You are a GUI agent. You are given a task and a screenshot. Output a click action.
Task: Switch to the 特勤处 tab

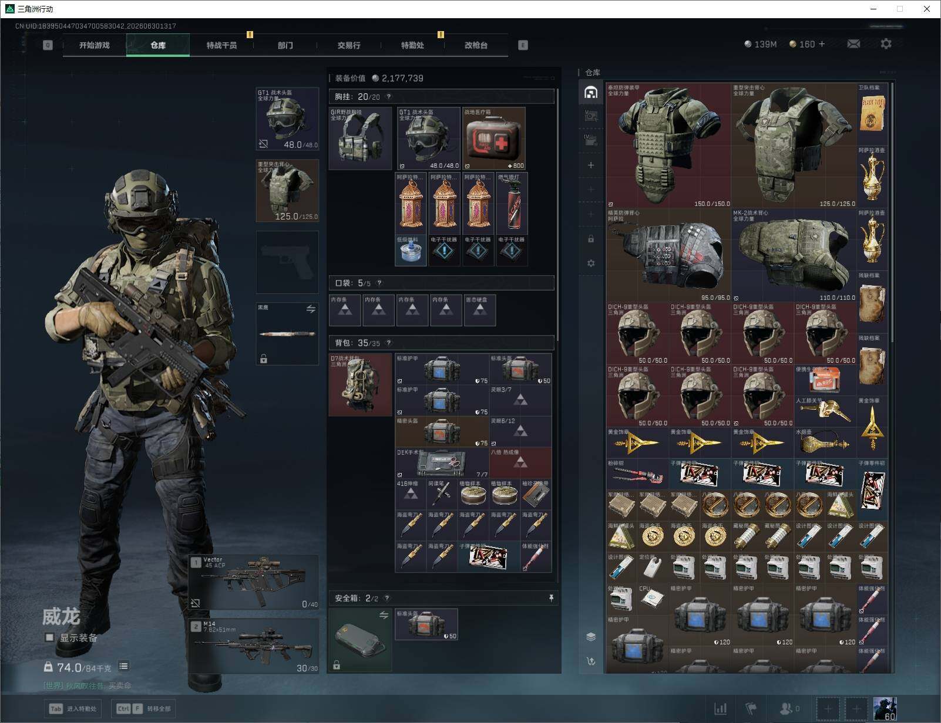[412, 45]
